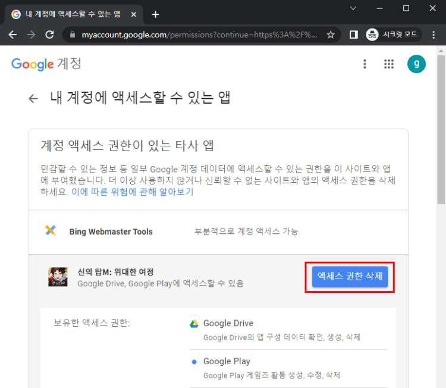Open Google account page three-dot options

click(365, 64)
